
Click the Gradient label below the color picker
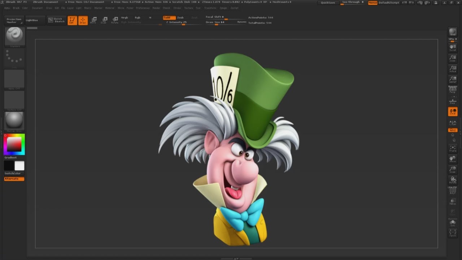point(10,157)
